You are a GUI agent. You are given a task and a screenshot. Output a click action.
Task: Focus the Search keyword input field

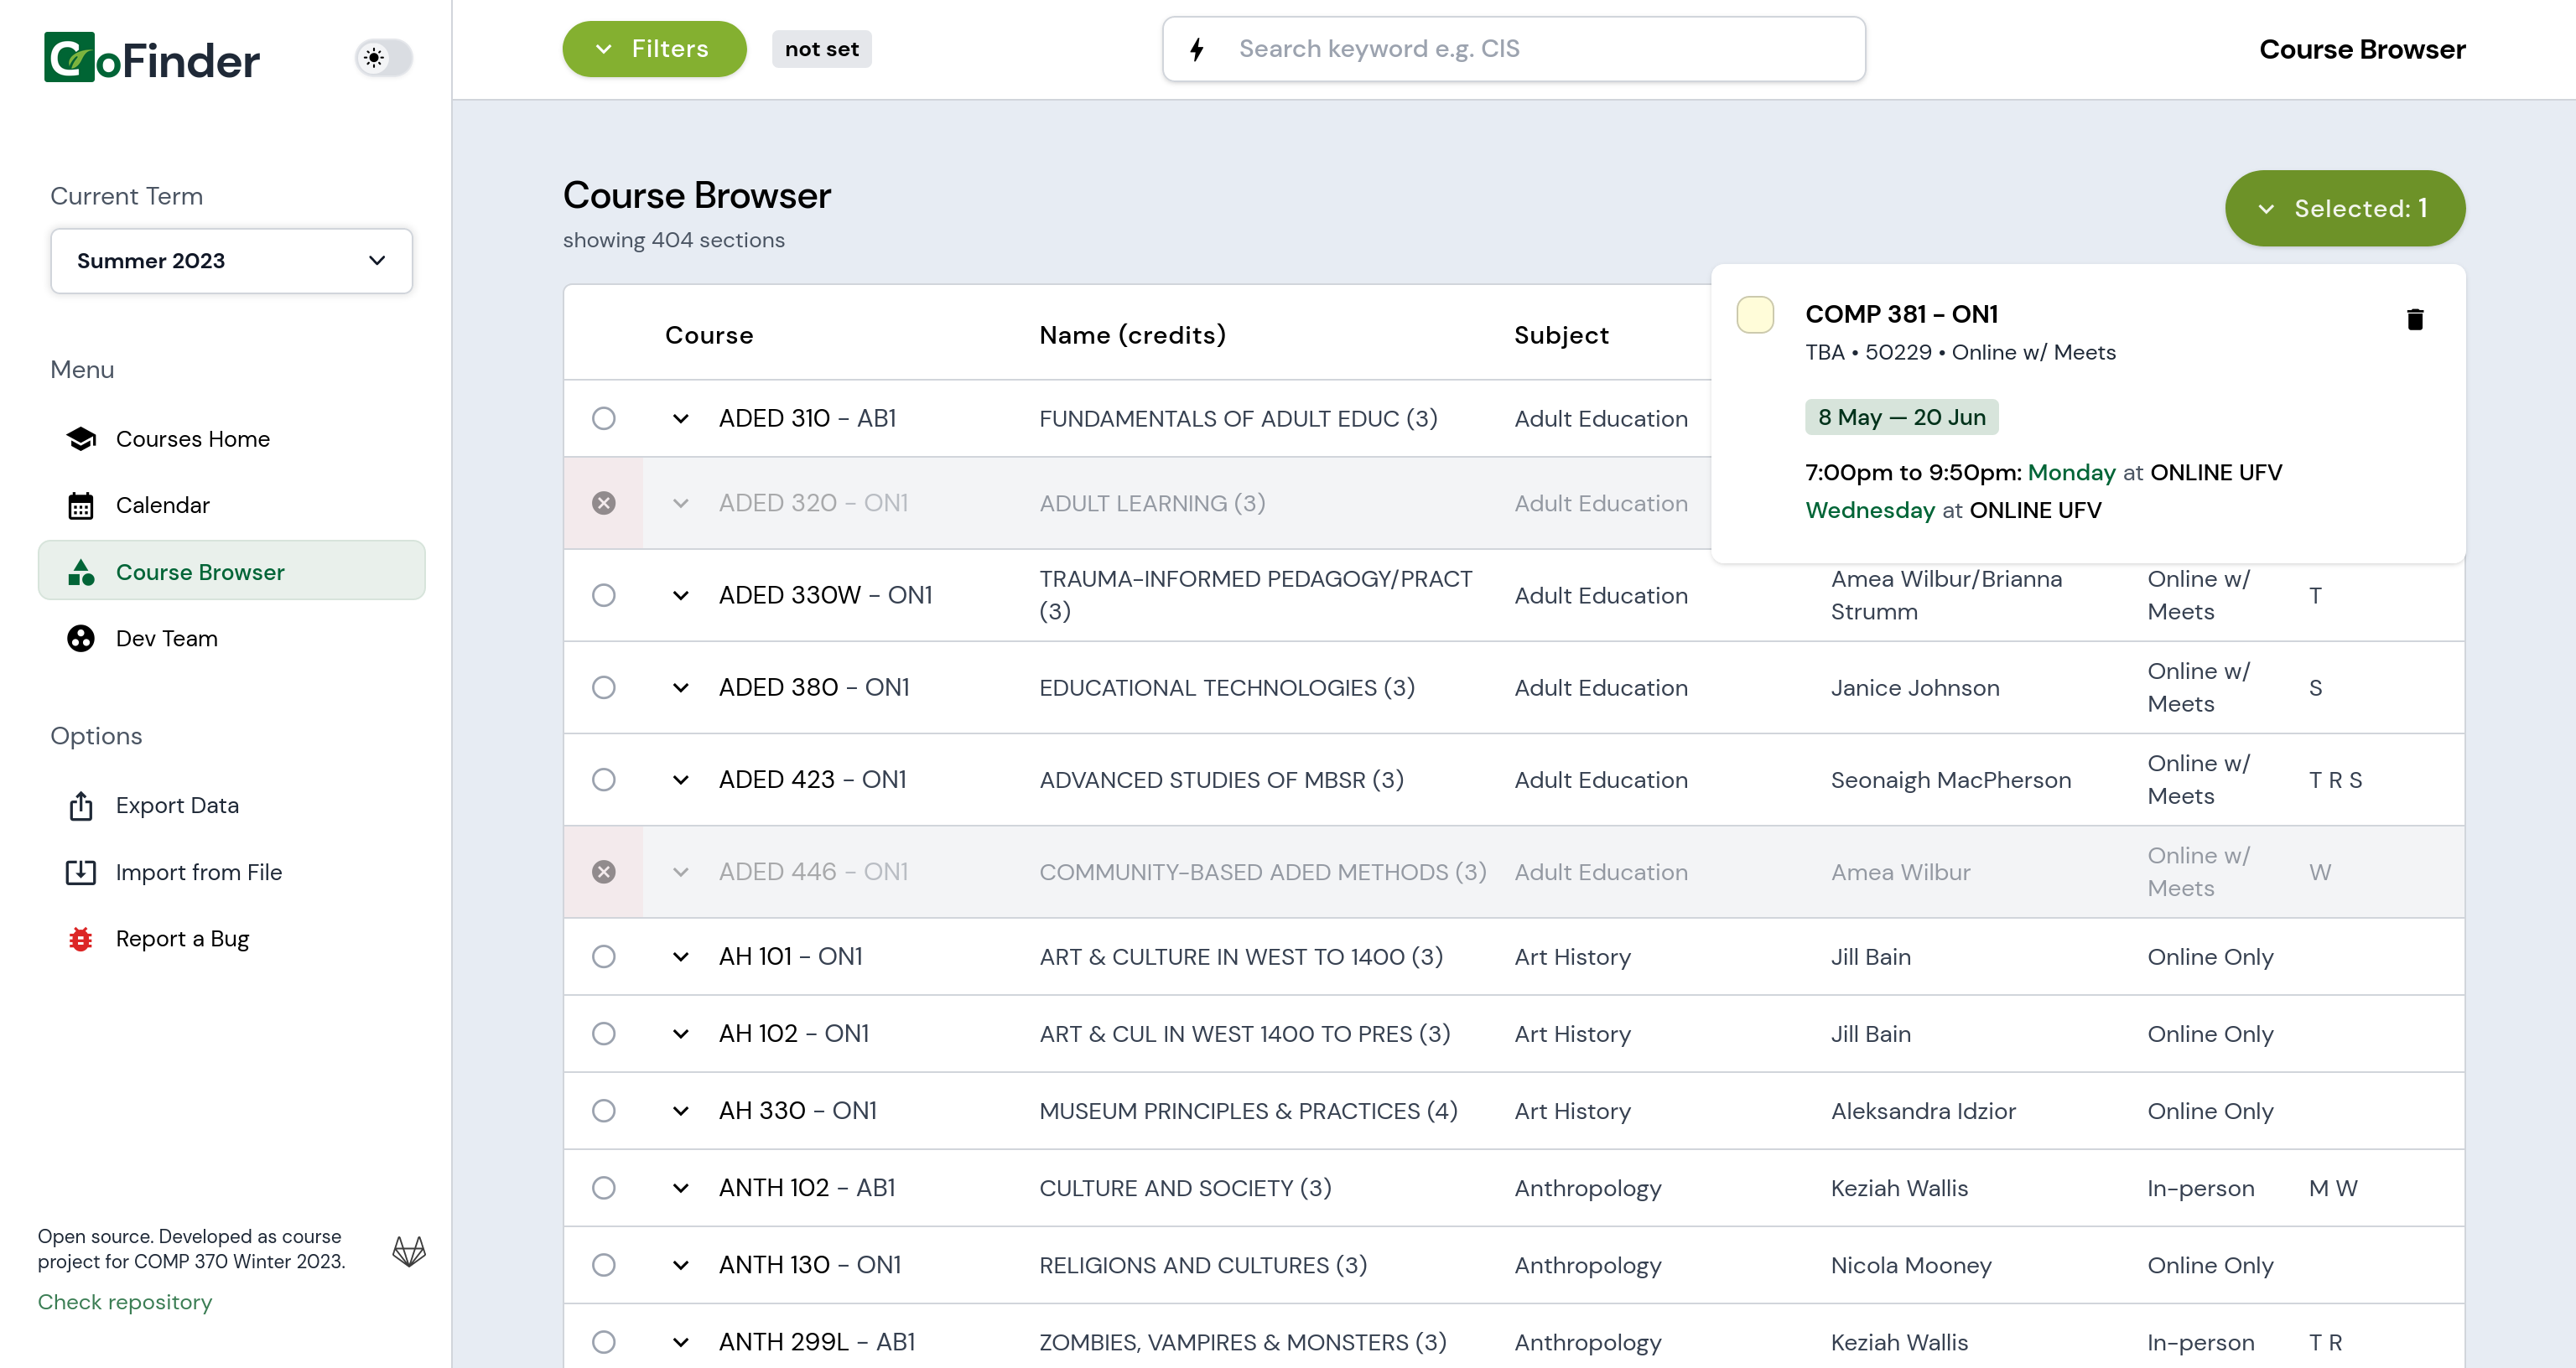(x=1540, y=49)
